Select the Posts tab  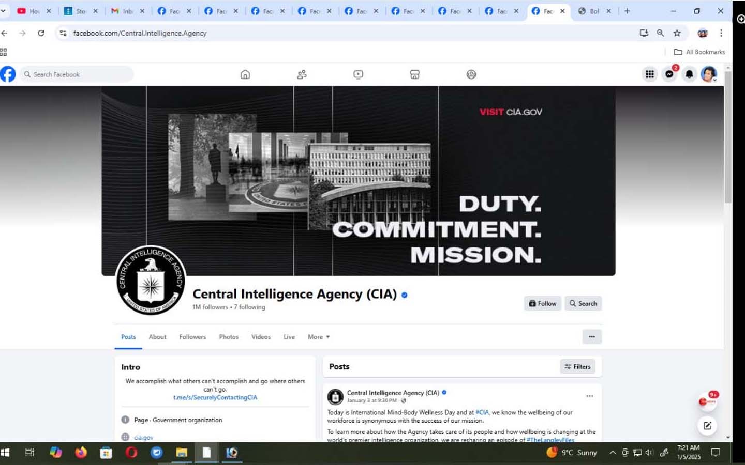tap(128, 337)
